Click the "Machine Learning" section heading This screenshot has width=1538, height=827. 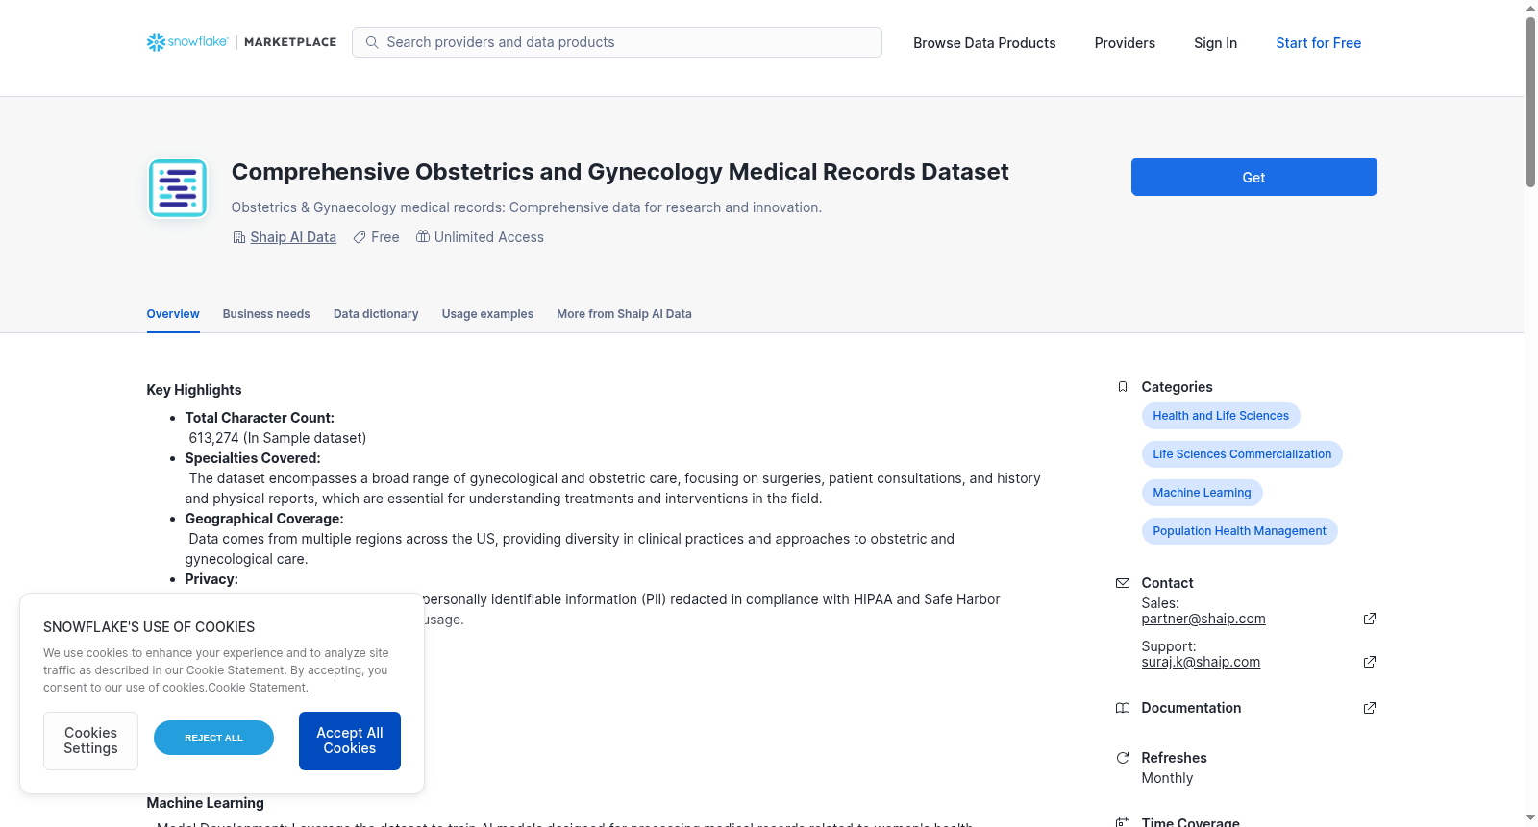click(205, 803)
